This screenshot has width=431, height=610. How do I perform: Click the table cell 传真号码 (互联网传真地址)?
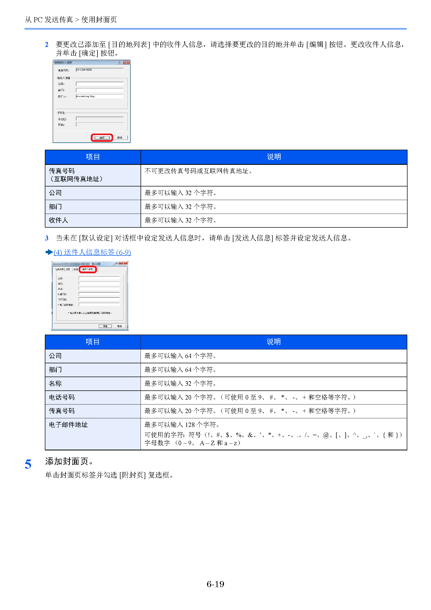click(93, 175)
